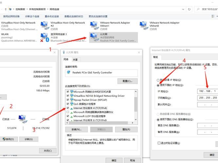Switch to 网络 tab in 以太网 属性
218x163 pixels.
(x=66, y=59)
